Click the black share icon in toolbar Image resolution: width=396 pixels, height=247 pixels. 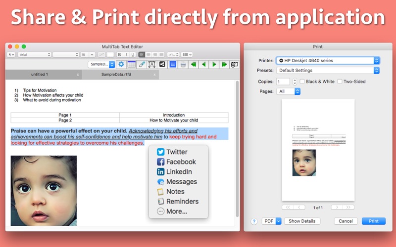(x=162, y=64)
